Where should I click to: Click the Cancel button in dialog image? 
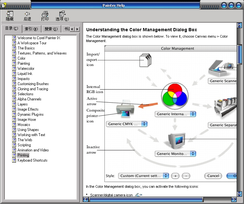[213, 176]
